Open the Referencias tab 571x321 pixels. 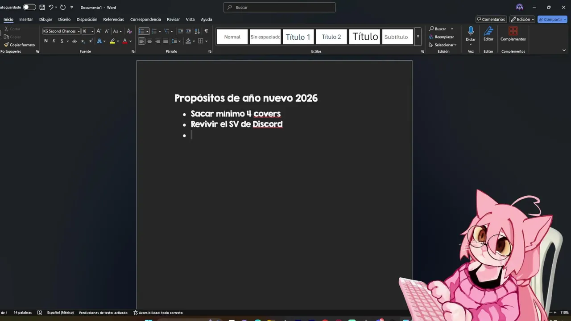(113, 19)
